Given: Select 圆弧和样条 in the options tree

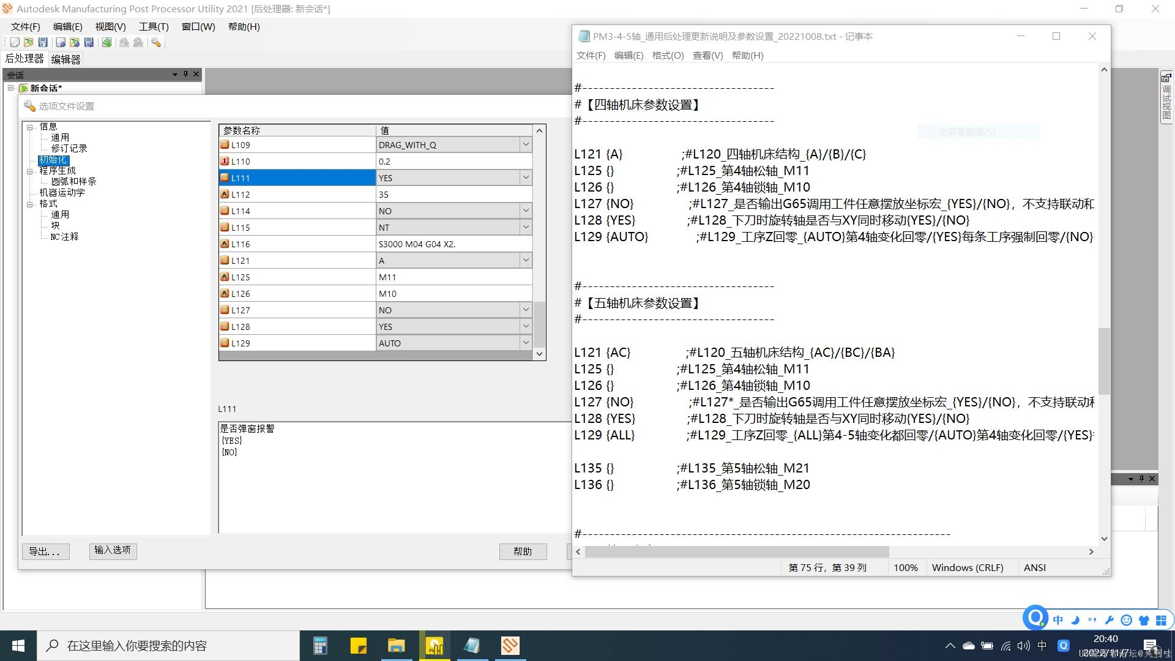Looking at the screenshot, I should coord(73,181).
